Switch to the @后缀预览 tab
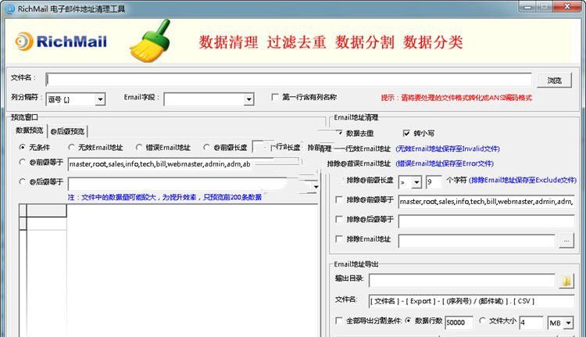586x337 pixels. [x=67, y=131]
